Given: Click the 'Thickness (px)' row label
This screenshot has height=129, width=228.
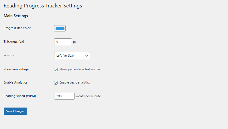Looking at the screenshot, I should [14, 41].
